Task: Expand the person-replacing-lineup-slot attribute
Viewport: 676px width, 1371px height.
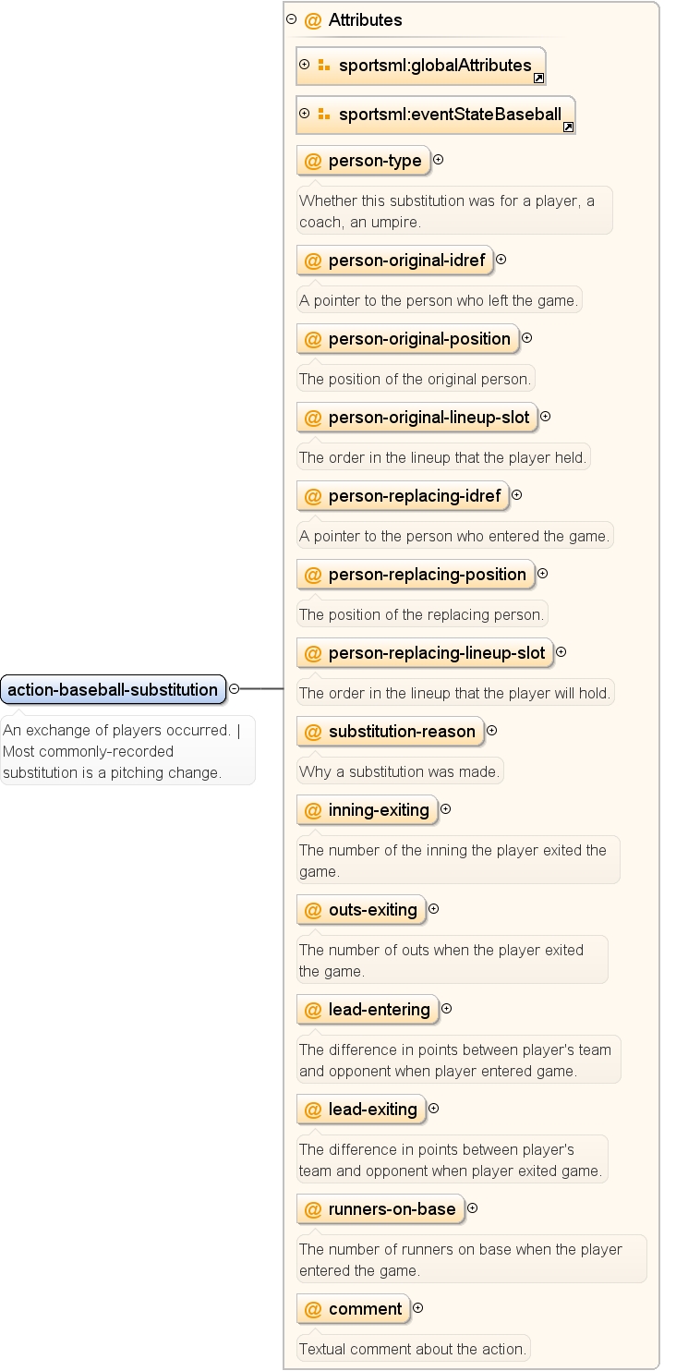Action: point(561,652)
